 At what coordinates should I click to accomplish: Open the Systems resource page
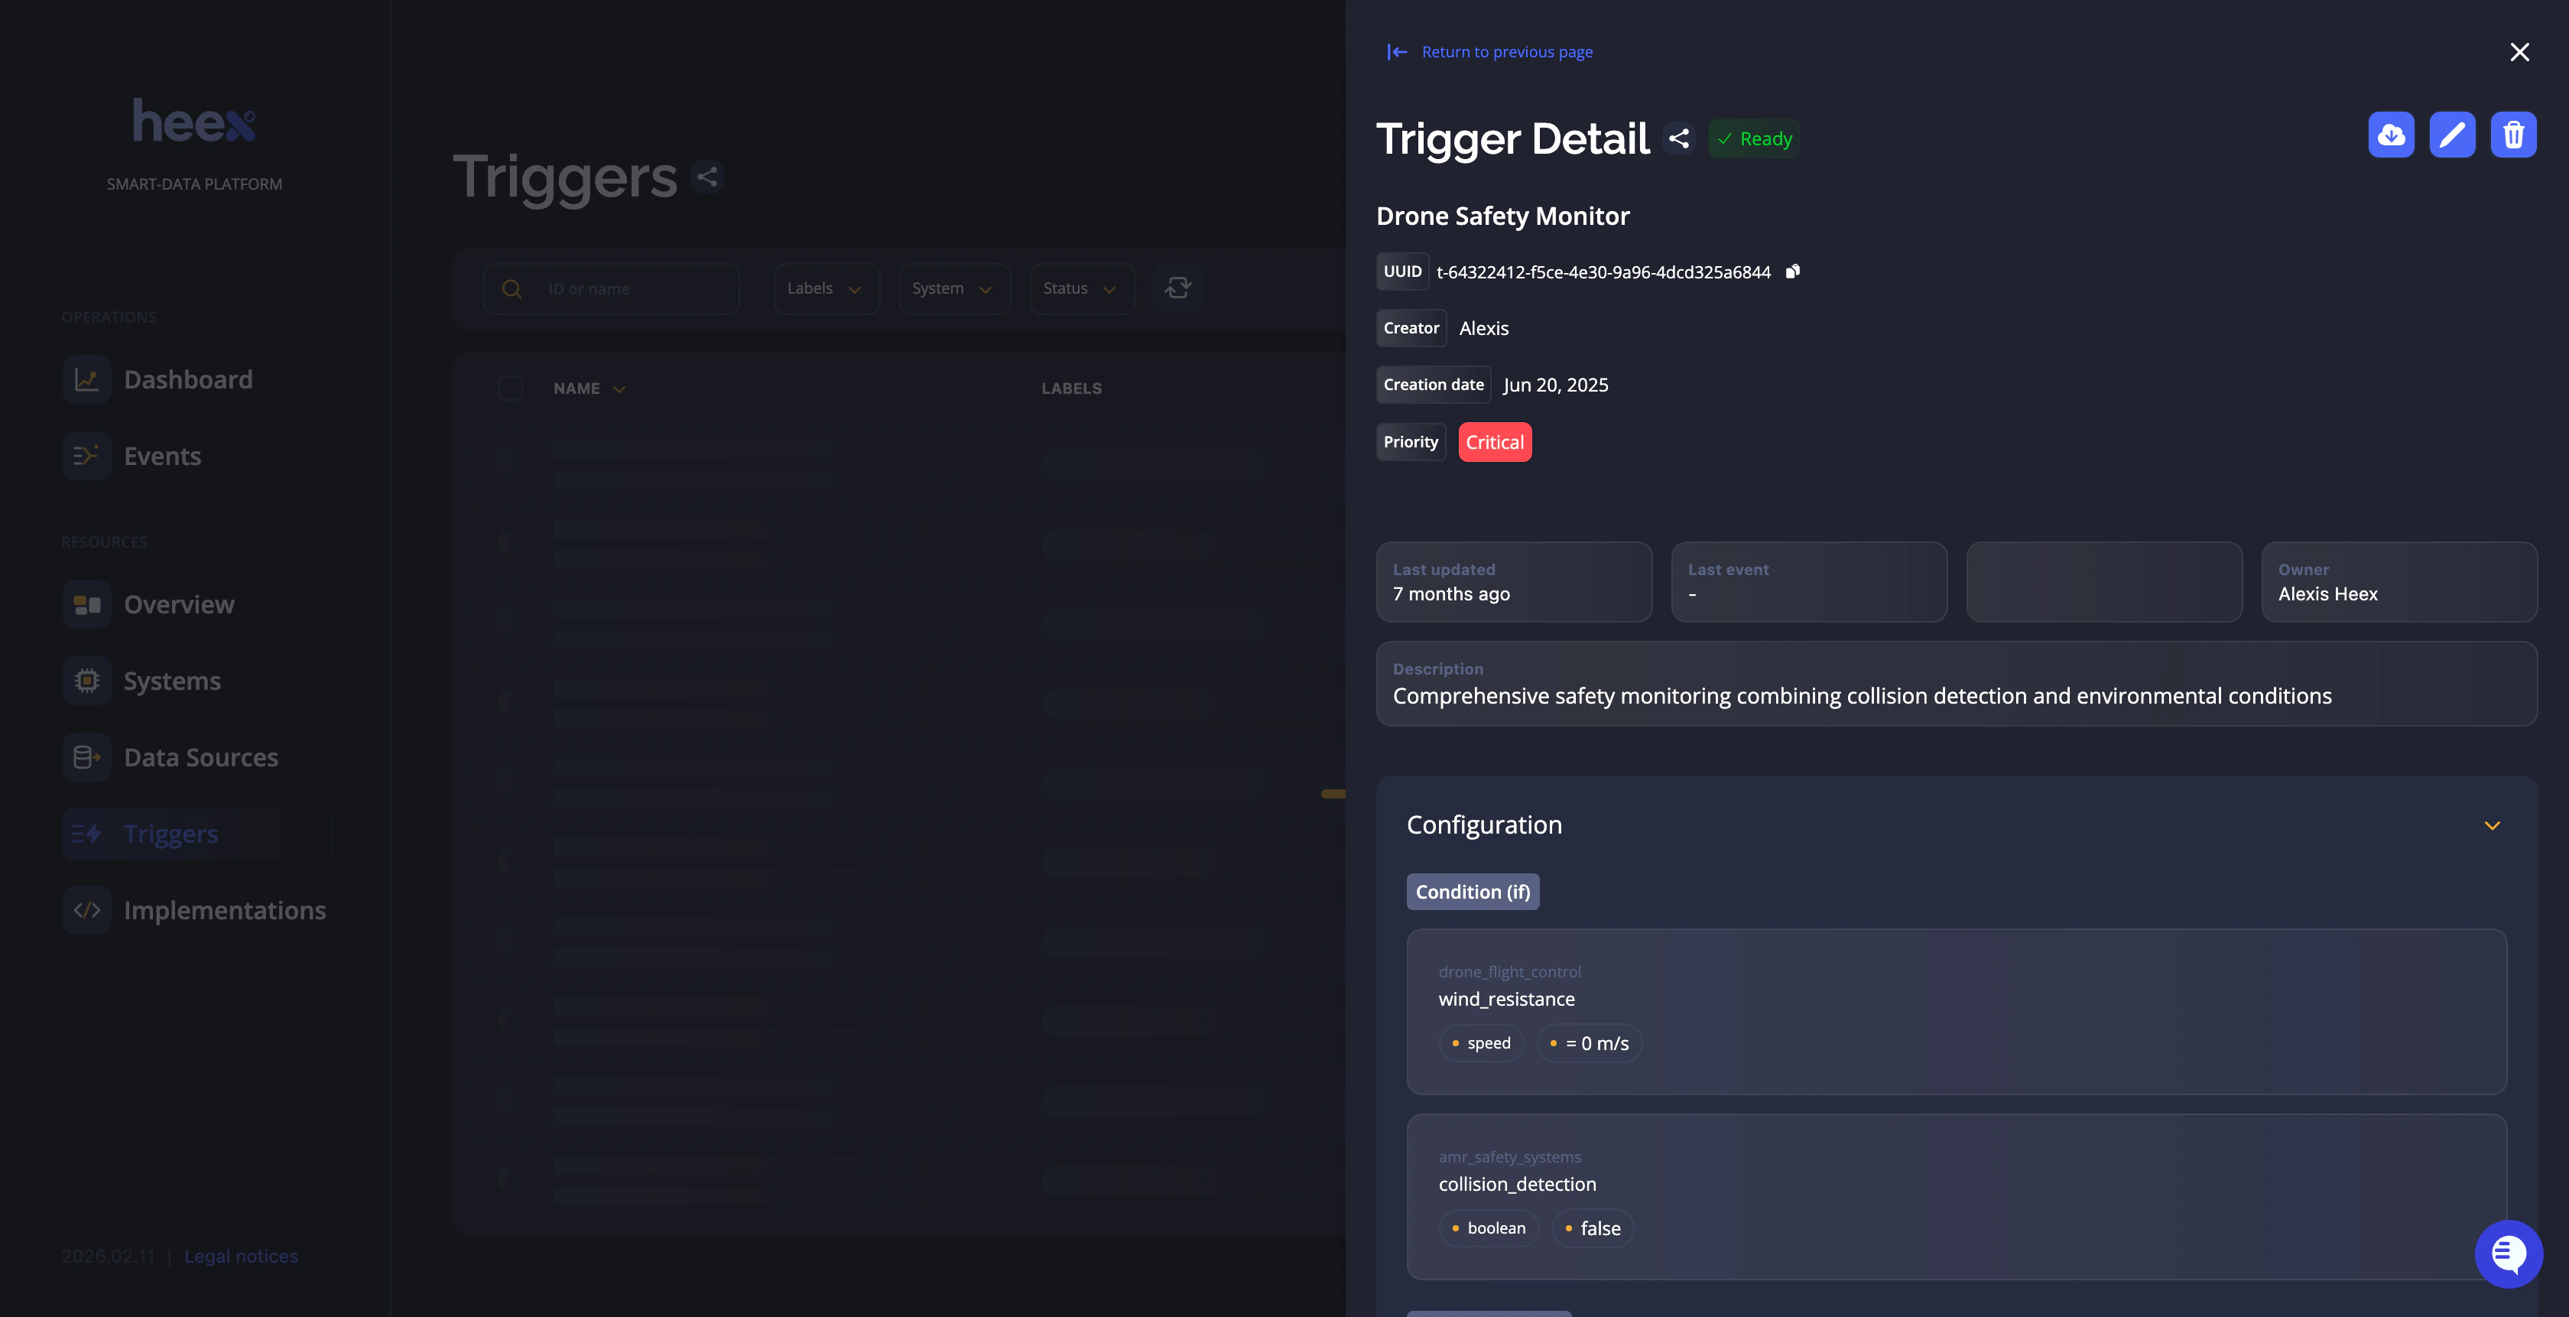171,681
